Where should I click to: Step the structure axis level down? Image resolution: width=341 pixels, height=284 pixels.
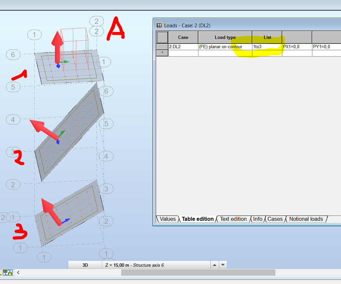click(223, 265)
